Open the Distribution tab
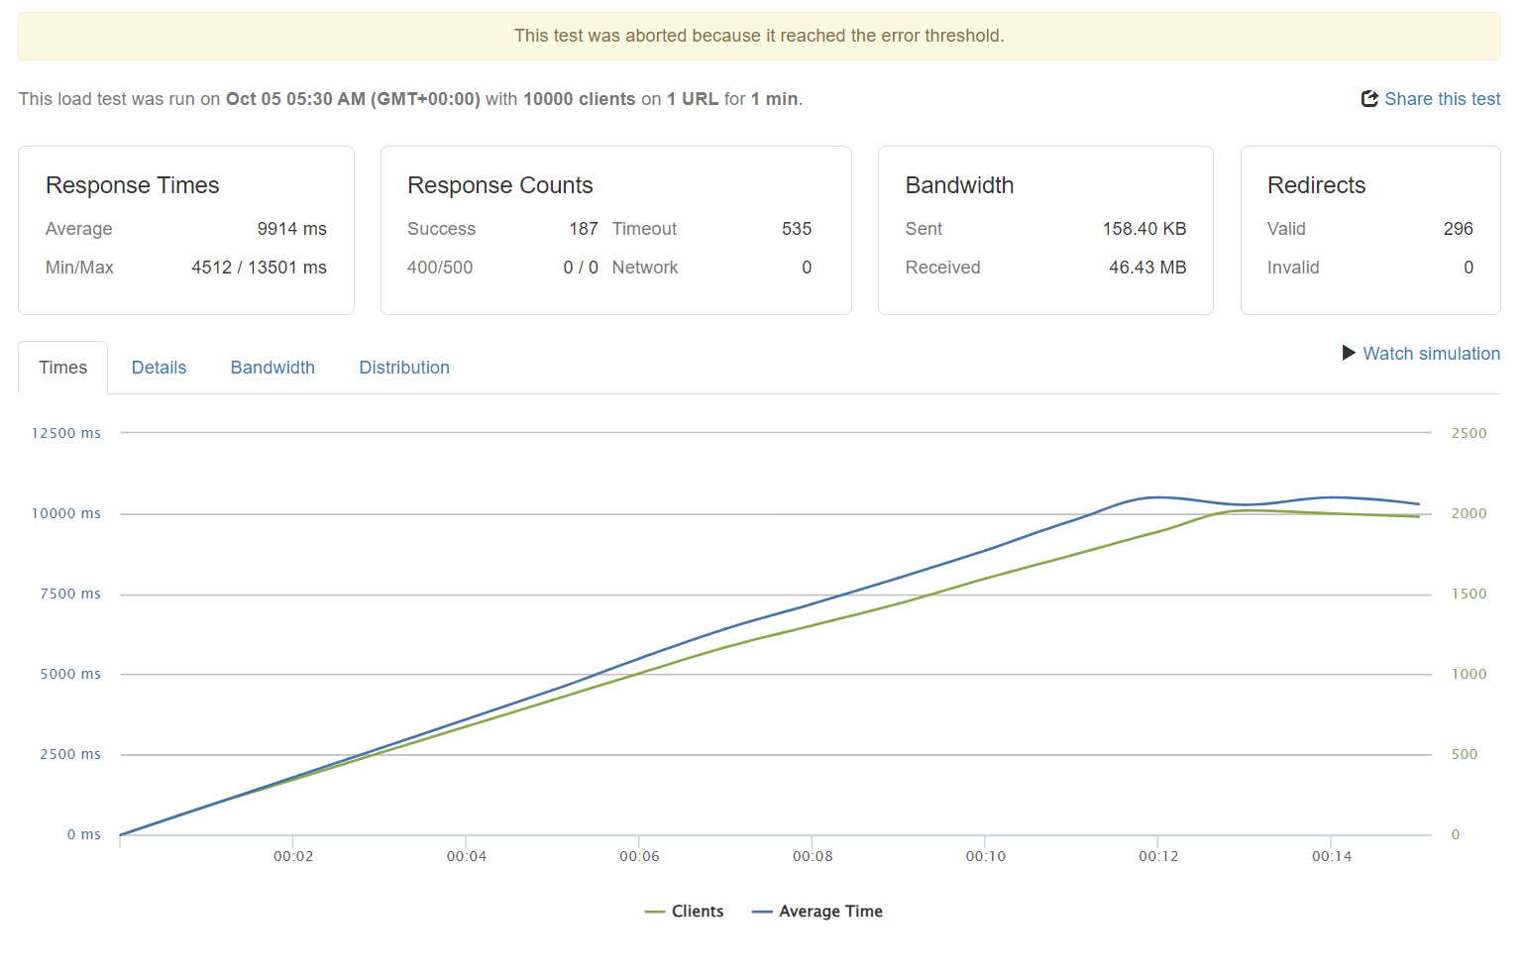Image resolution: width=1525 pixels, height=978 pixels. click(404, 368)
